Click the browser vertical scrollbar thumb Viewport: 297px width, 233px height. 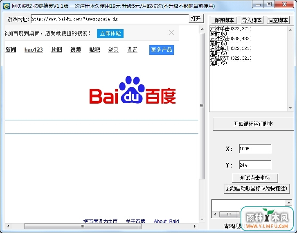coord(202,106)
